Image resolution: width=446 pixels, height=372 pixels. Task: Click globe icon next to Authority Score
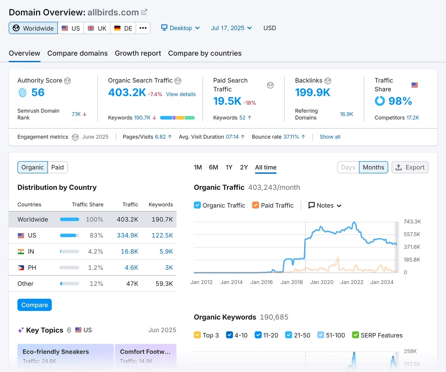(x=67, y=81)
